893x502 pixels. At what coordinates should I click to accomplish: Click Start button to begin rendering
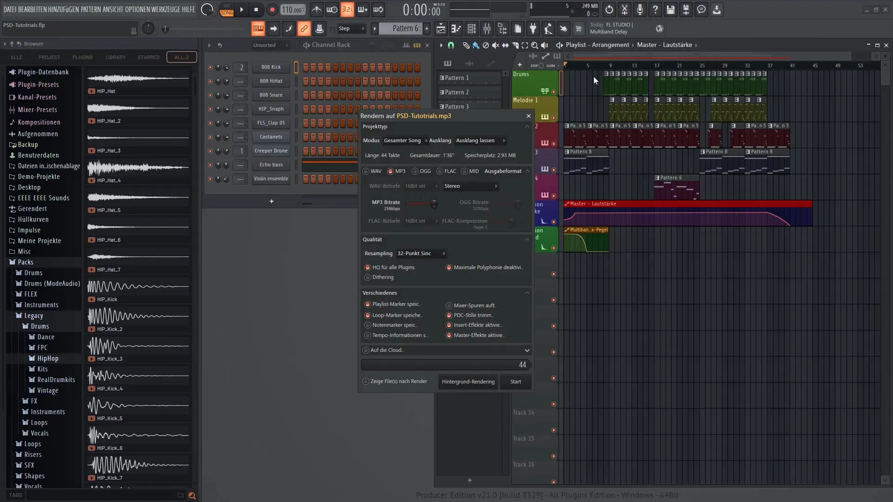[515, 381]
